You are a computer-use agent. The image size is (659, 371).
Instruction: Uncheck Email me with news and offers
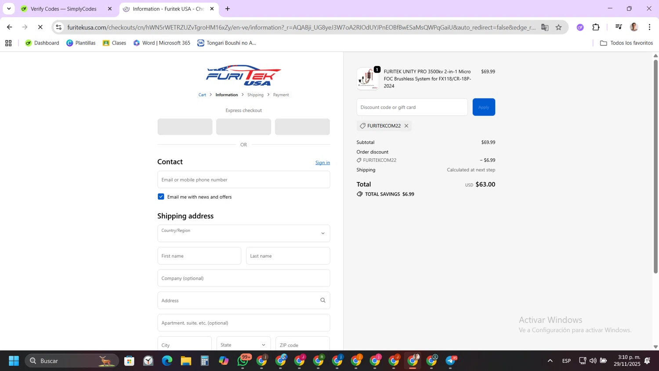(x=161, y=196)
